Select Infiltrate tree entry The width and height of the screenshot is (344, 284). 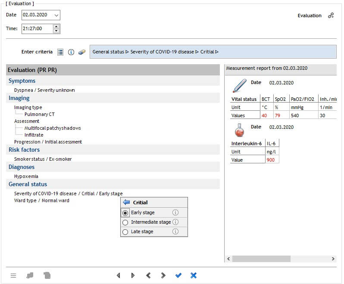34,135
